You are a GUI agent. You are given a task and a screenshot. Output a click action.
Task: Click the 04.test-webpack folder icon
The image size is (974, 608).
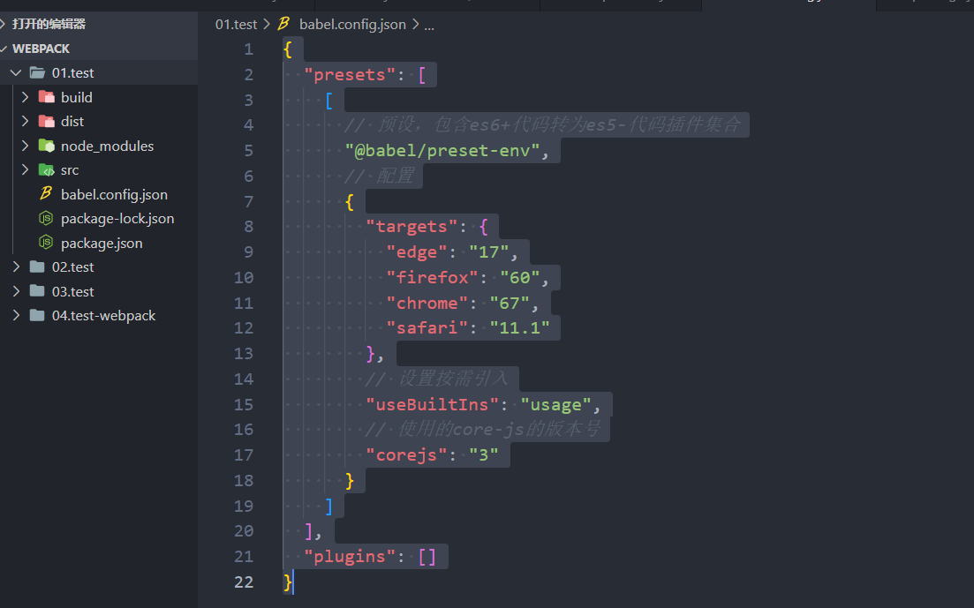tap(37, 315)
